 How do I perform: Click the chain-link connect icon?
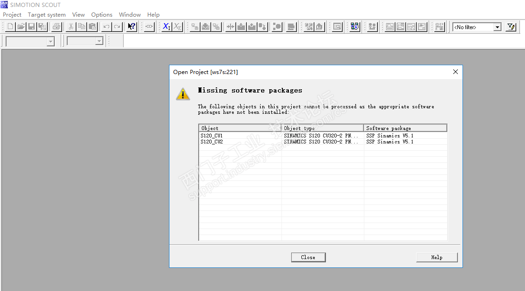[149, 27]
